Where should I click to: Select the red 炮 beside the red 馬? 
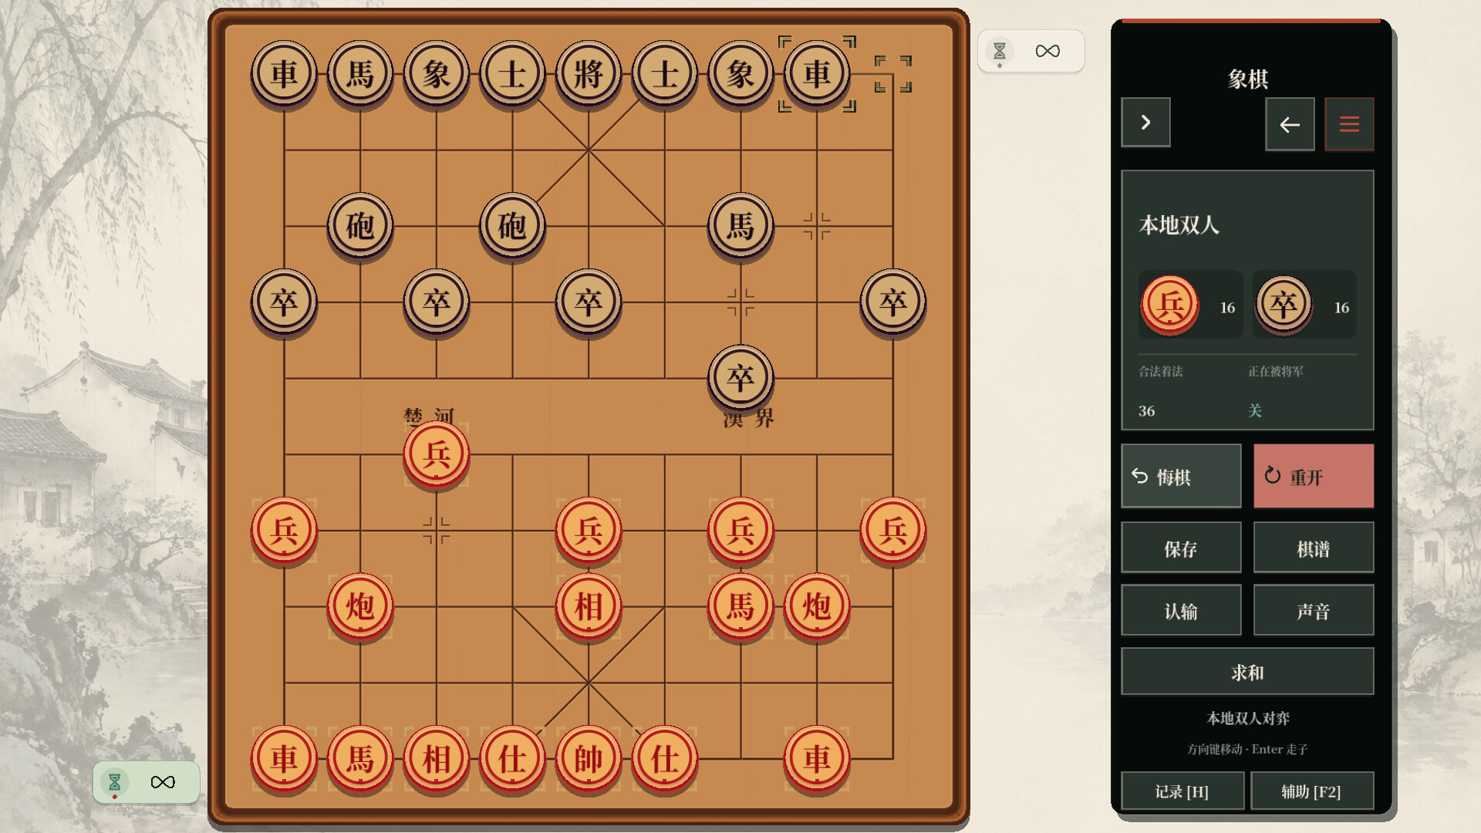coord(817,607)
